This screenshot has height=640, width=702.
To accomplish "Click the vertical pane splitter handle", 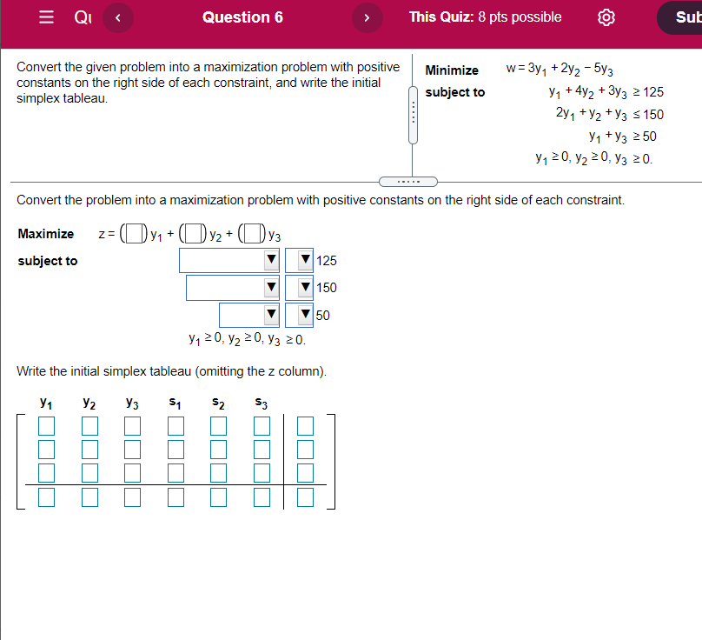I will 414,115.
